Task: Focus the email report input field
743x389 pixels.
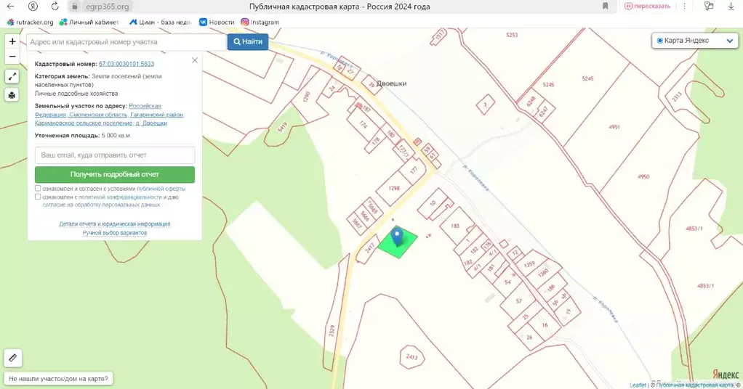Action: pyautogui.click(x=115, y=155)
